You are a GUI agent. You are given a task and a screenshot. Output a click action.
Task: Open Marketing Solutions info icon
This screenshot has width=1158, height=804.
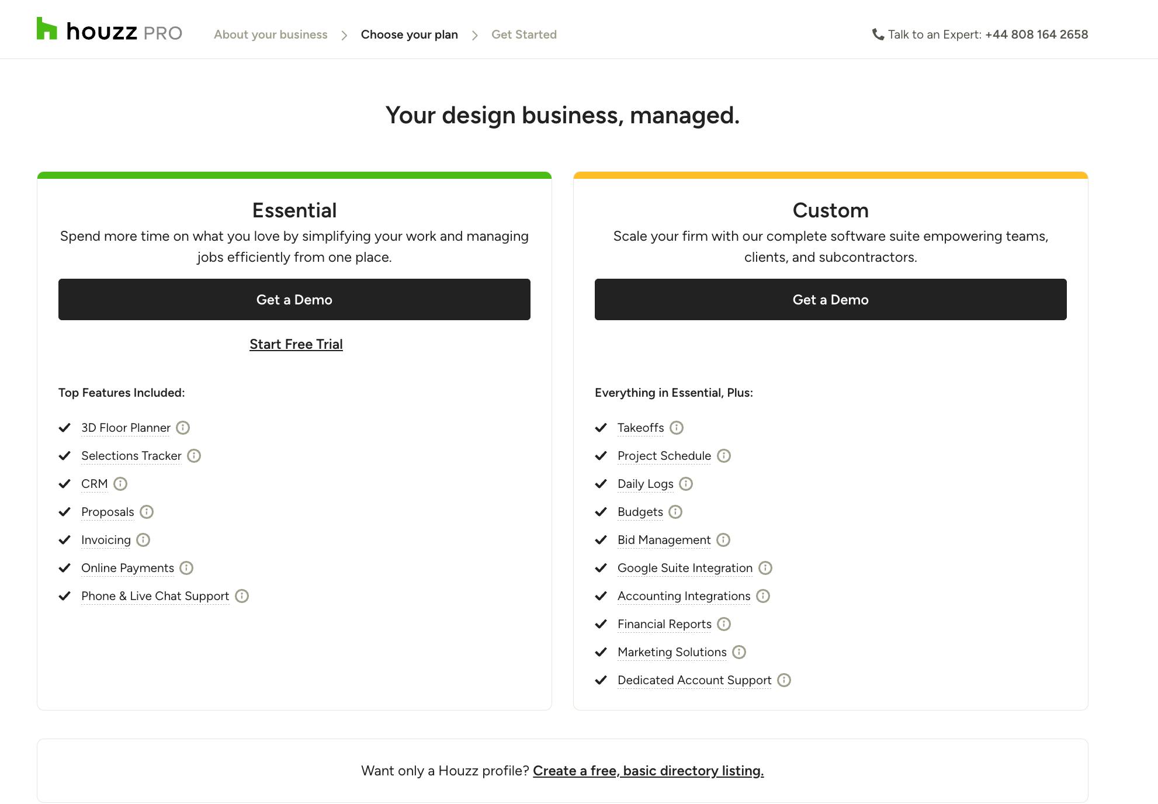click(x=739, y=652)
